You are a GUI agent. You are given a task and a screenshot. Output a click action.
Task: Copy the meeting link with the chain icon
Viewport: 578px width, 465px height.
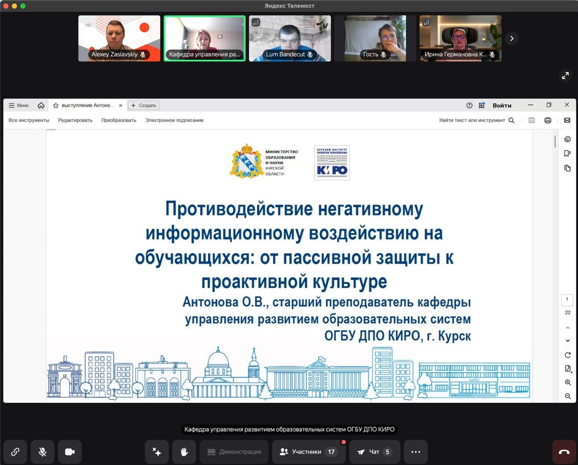pyautogui.click(x=15, y=452)
